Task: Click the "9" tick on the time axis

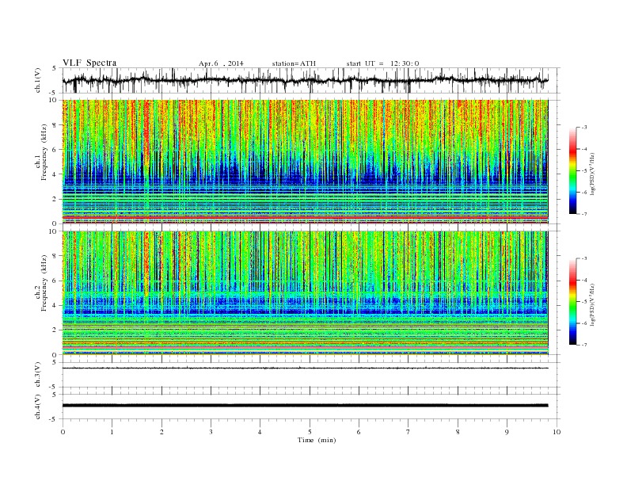Action: coord(507,432)
